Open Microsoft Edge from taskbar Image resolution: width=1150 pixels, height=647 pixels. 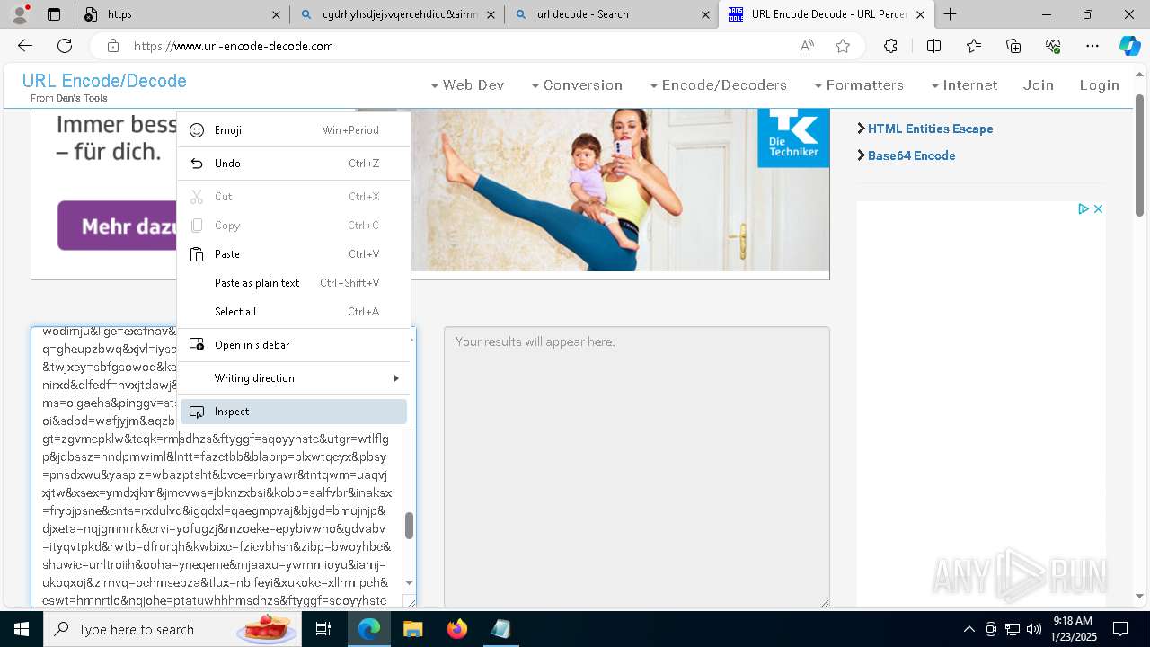[369, 629]
